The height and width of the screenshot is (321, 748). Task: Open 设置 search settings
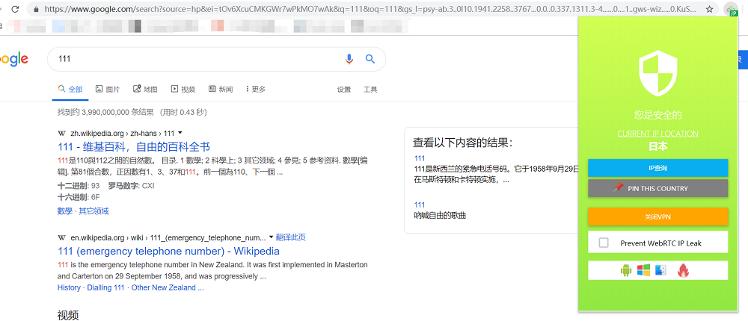pos(344,90)
